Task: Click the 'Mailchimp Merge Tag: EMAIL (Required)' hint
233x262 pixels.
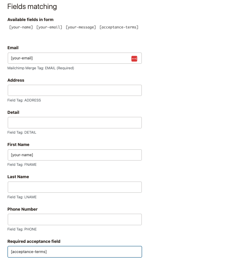Action: [41, 68]
